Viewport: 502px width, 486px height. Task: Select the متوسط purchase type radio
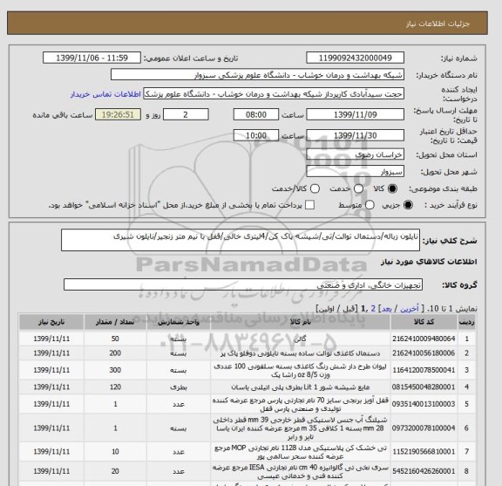click(370, 205)
